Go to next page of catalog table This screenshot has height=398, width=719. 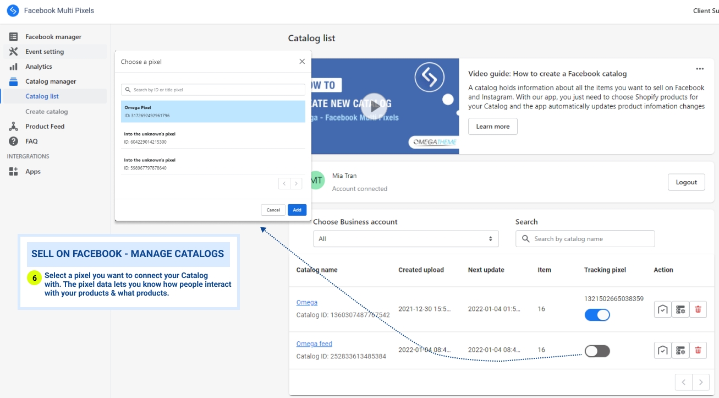(x=700, y=382)
